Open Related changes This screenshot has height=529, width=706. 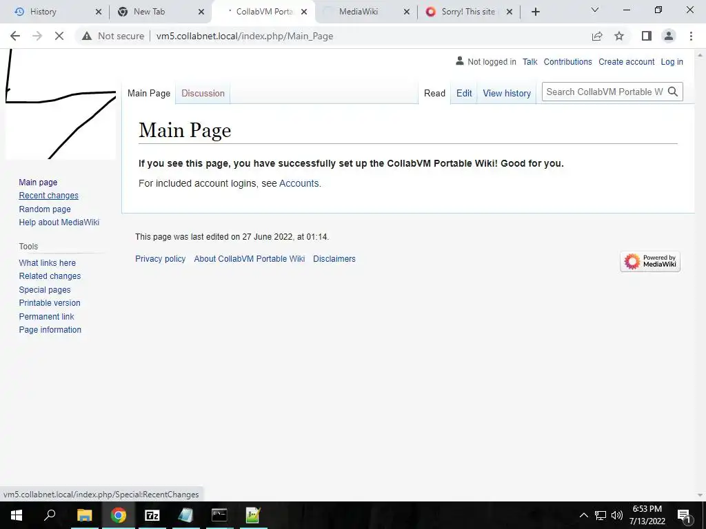coord(50,276)
